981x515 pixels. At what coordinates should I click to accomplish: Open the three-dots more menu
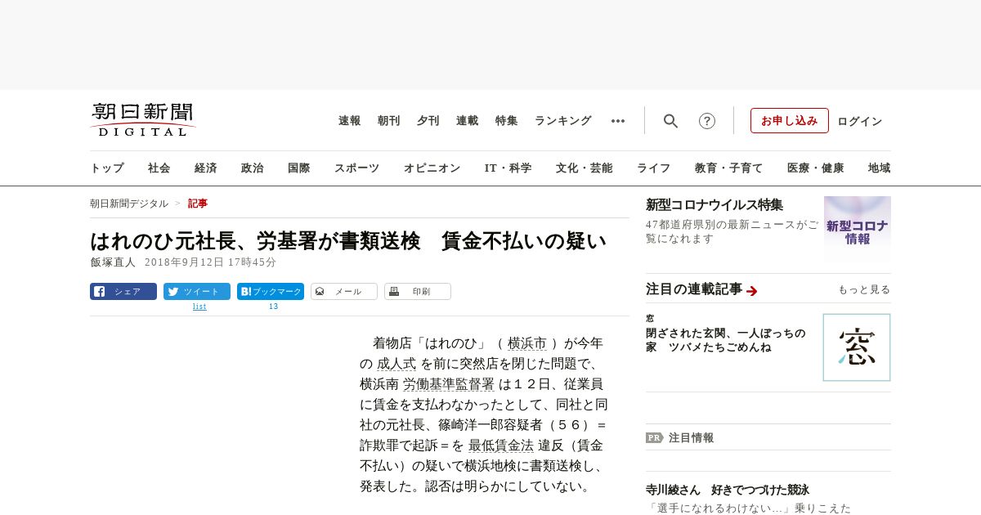618,121
